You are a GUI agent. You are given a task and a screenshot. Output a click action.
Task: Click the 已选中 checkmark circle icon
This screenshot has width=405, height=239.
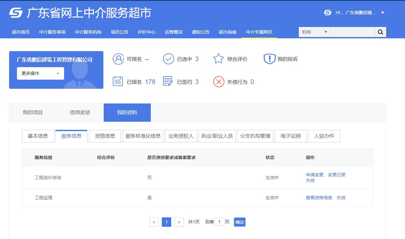[x=168, y=59]
